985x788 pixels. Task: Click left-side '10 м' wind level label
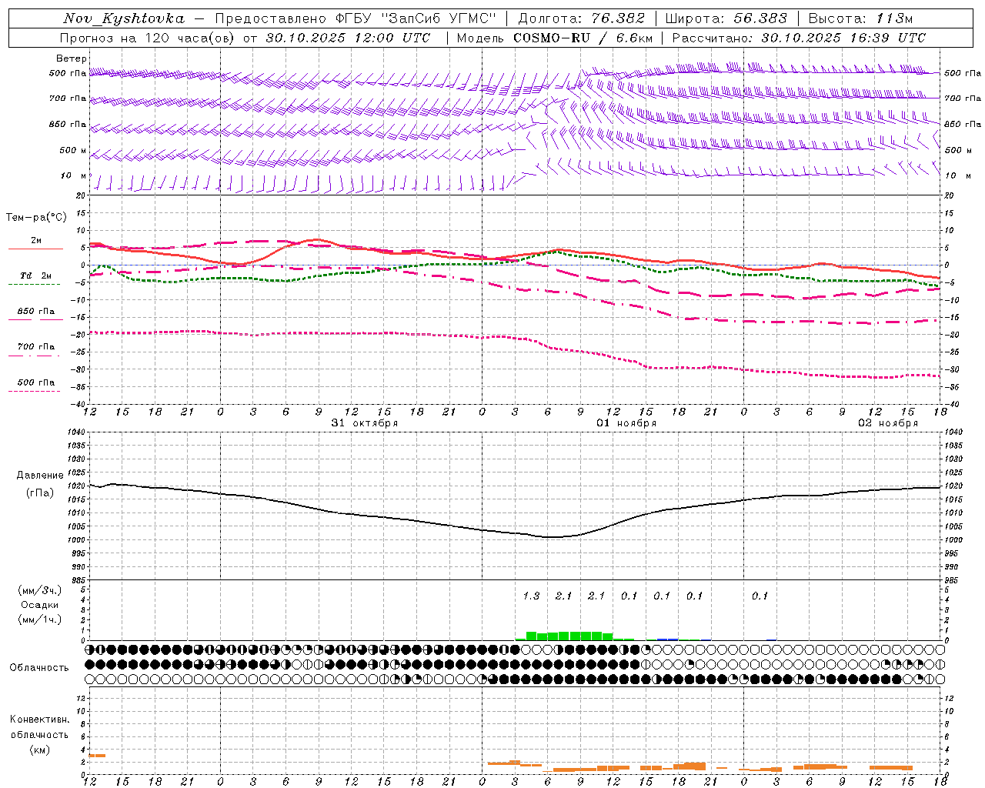pyautogui.click(x=74, y=175)
